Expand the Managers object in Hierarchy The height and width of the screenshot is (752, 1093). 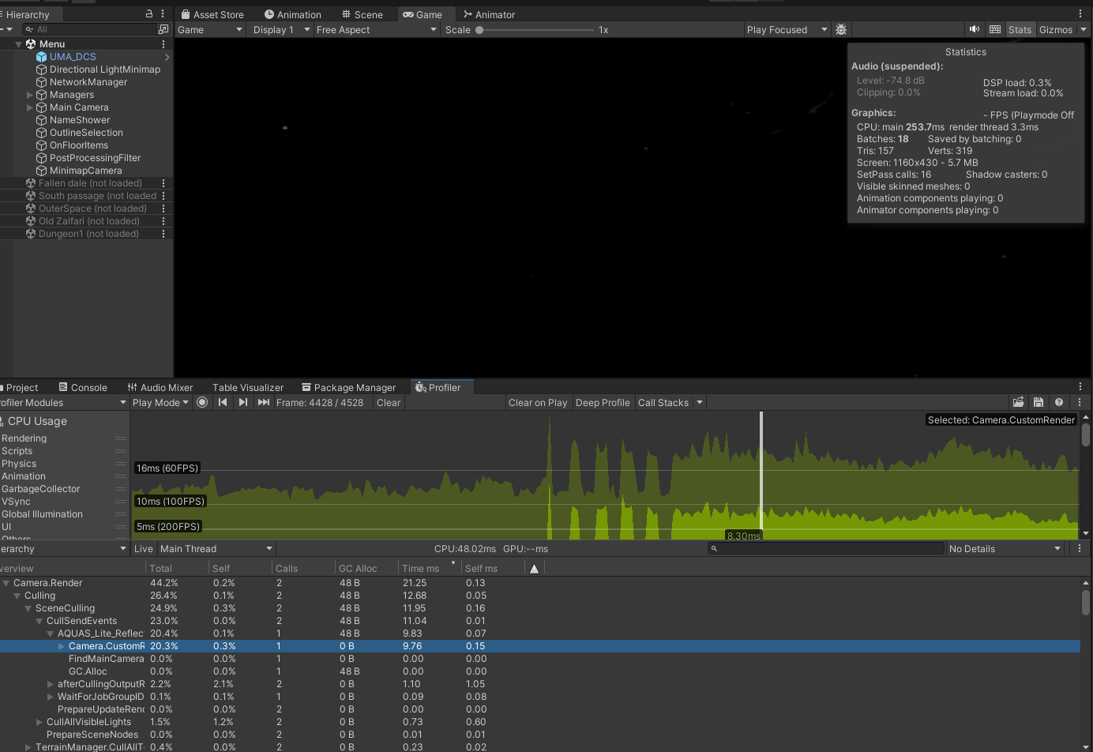(x=30, y=95)
